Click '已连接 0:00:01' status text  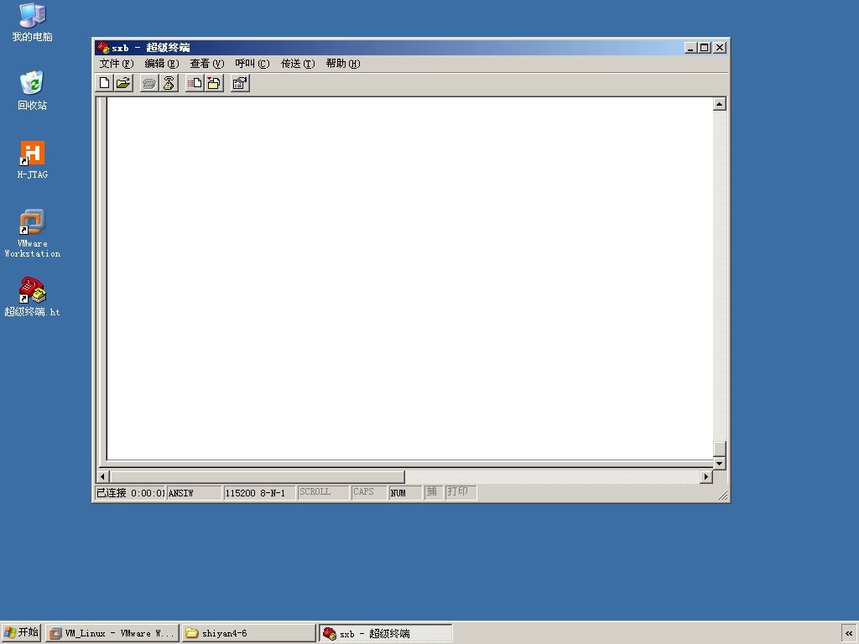(x=130, y=492)
